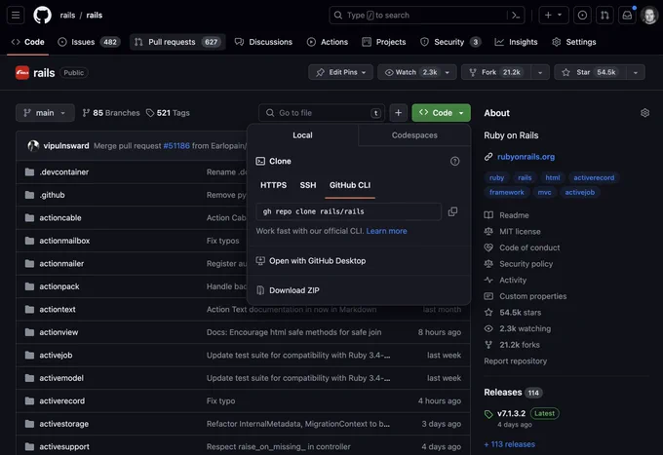Open pull request #51186 link
Screen dimensions: 663x455
pyautogui.click(x=176, y=146)
